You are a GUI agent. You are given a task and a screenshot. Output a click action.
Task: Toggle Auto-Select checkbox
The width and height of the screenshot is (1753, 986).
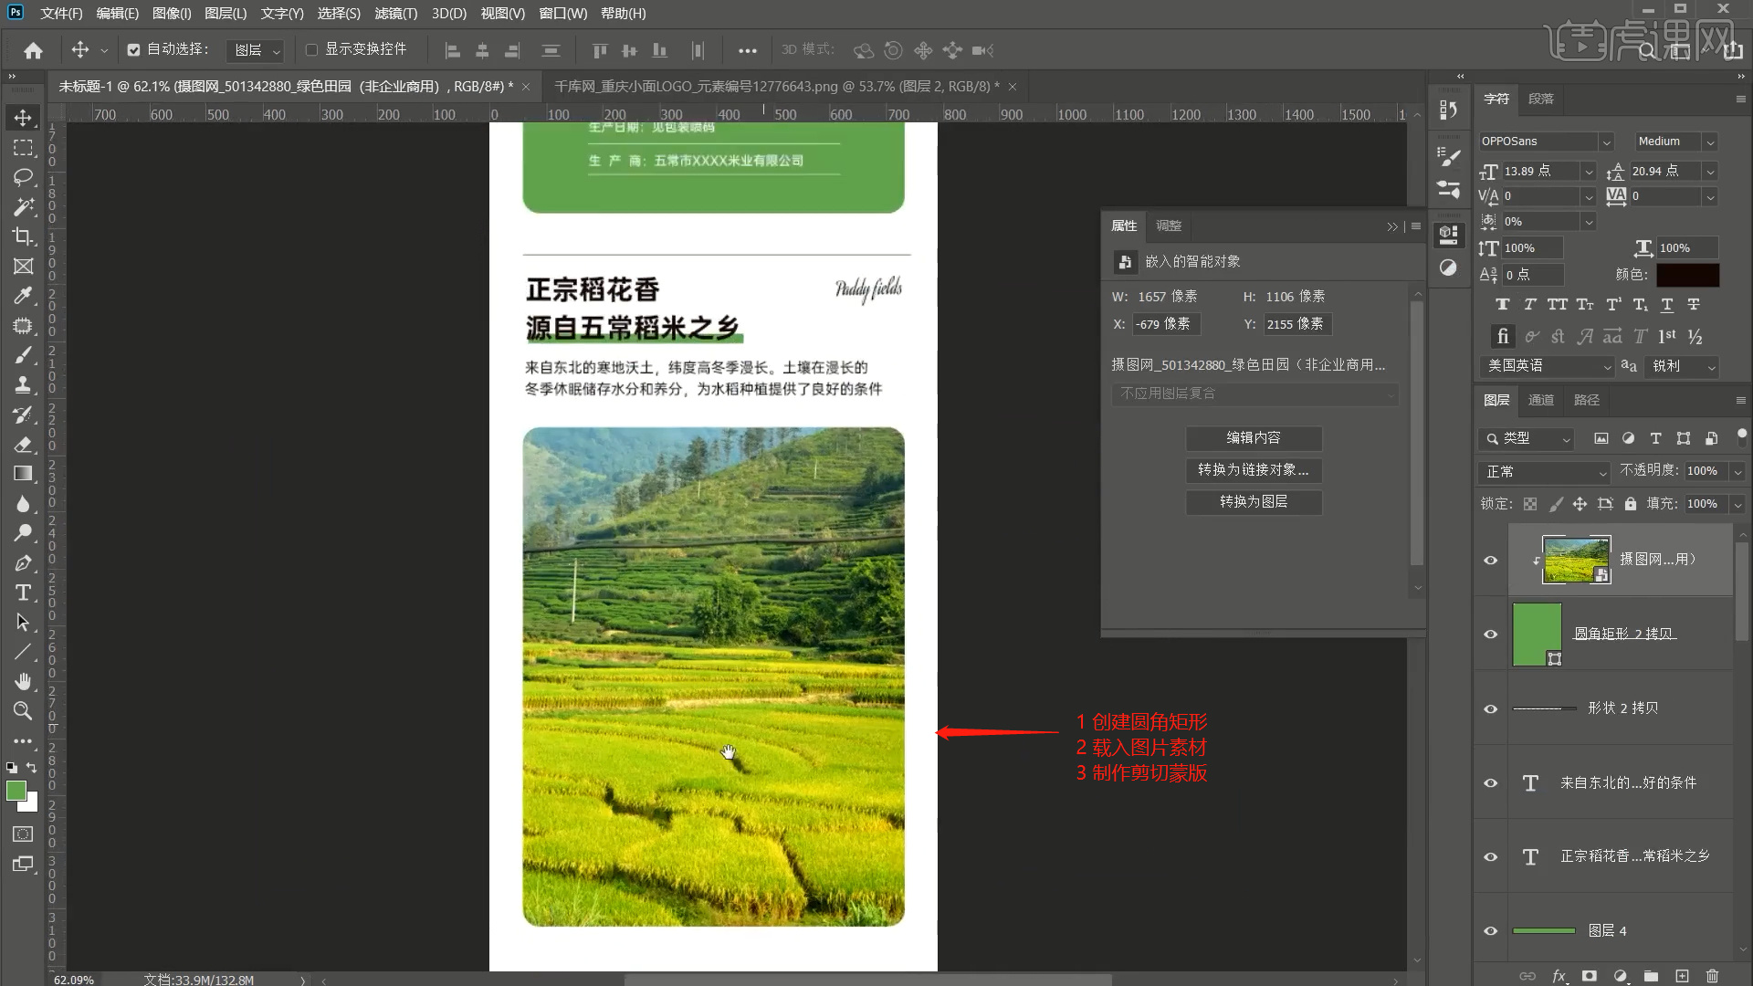click(133, 50)
